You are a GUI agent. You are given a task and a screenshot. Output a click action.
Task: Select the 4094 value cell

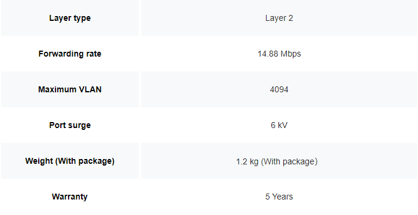click(x=279, y=89)
